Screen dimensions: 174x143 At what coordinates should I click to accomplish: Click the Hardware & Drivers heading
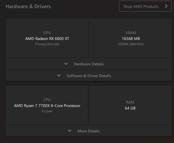click(x=28, y=6)
